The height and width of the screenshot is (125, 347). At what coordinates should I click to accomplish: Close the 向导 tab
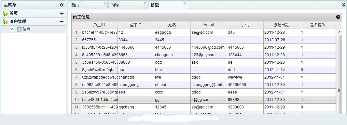[145, 3]
